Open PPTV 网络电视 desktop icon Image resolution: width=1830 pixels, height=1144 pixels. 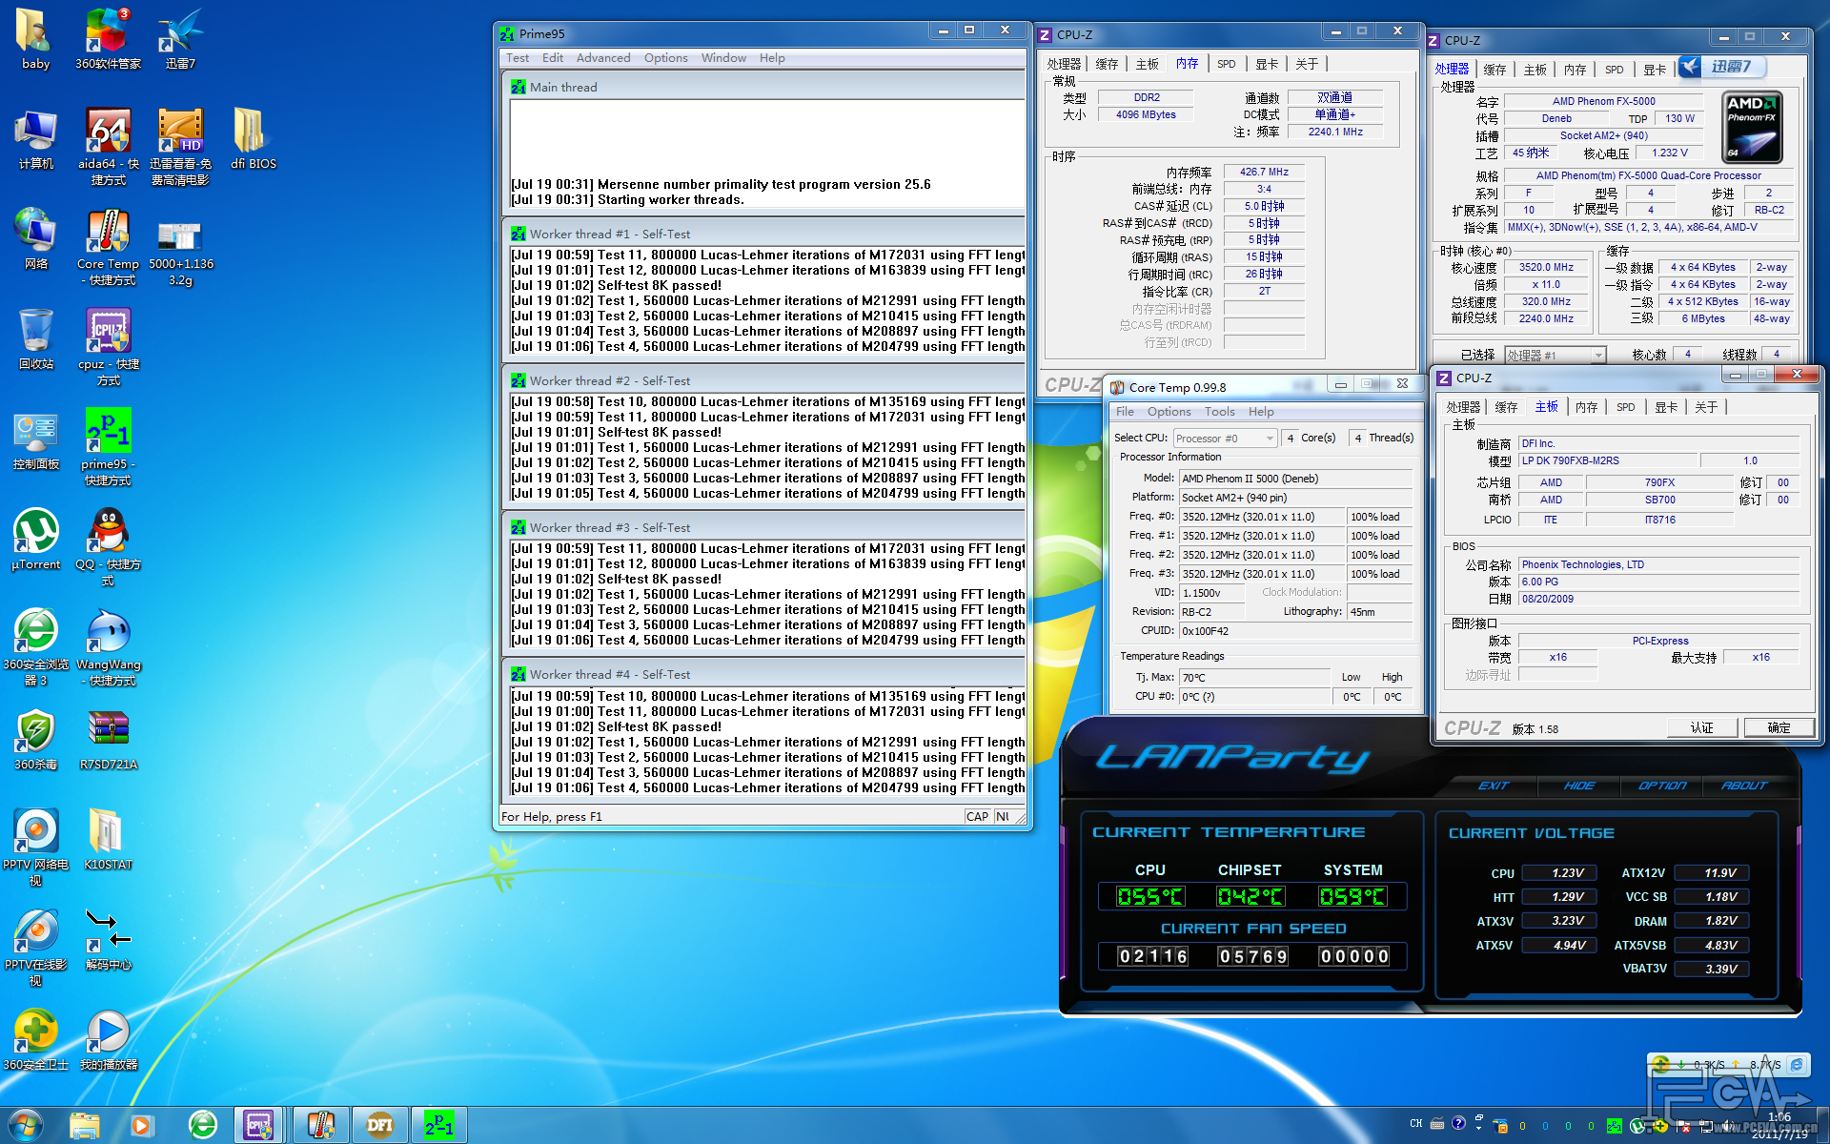tap(35, 848)
